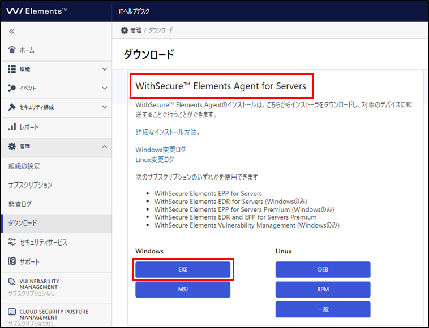Image resolution: width=429 pixels, height=328 pixels.
Task: Click 次のサブスクリプションのいずれかを使用できます text
Action: coord(197,177)
